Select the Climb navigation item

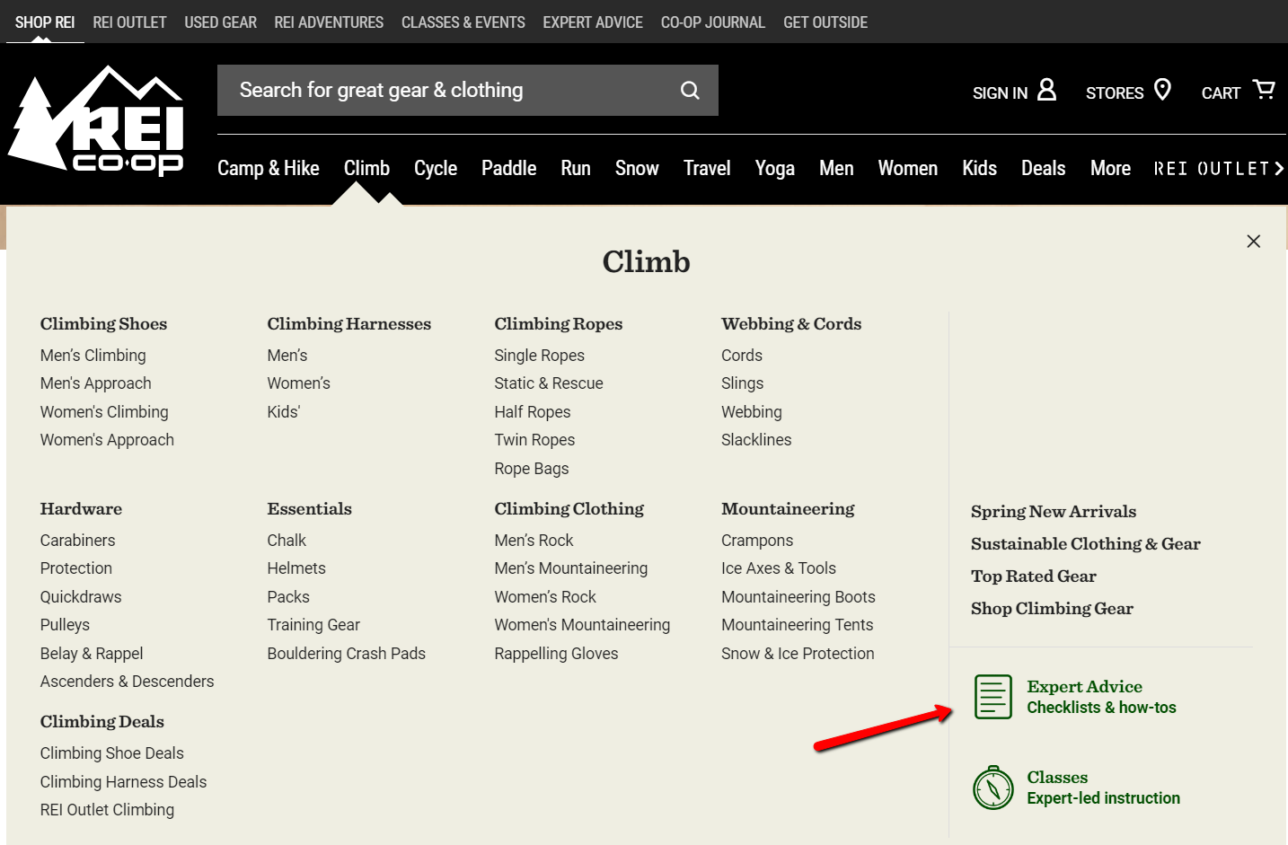(x=366, y=169)
